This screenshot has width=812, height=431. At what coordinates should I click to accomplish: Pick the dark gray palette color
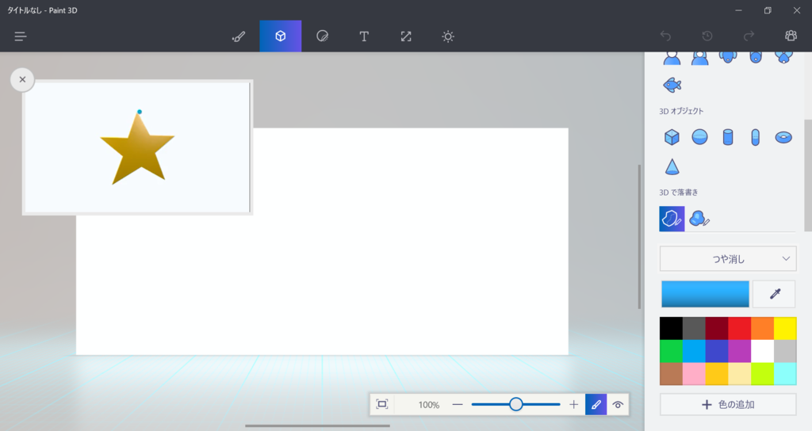(x=693, y=329)
